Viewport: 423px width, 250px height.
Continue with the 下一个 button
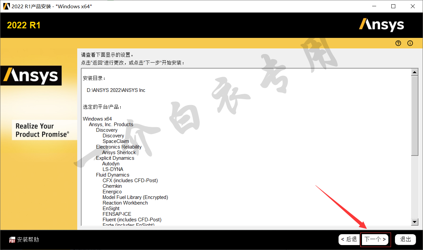click(375, 239)
